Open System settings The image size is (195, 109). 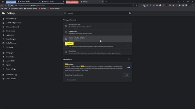[9, 65]
